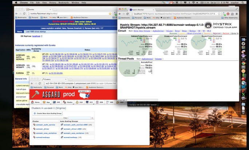The height and width of the screenshot is (150, 249).
Task: Select the Hystrix Monitor tab
Action: [x=142, y=10]
